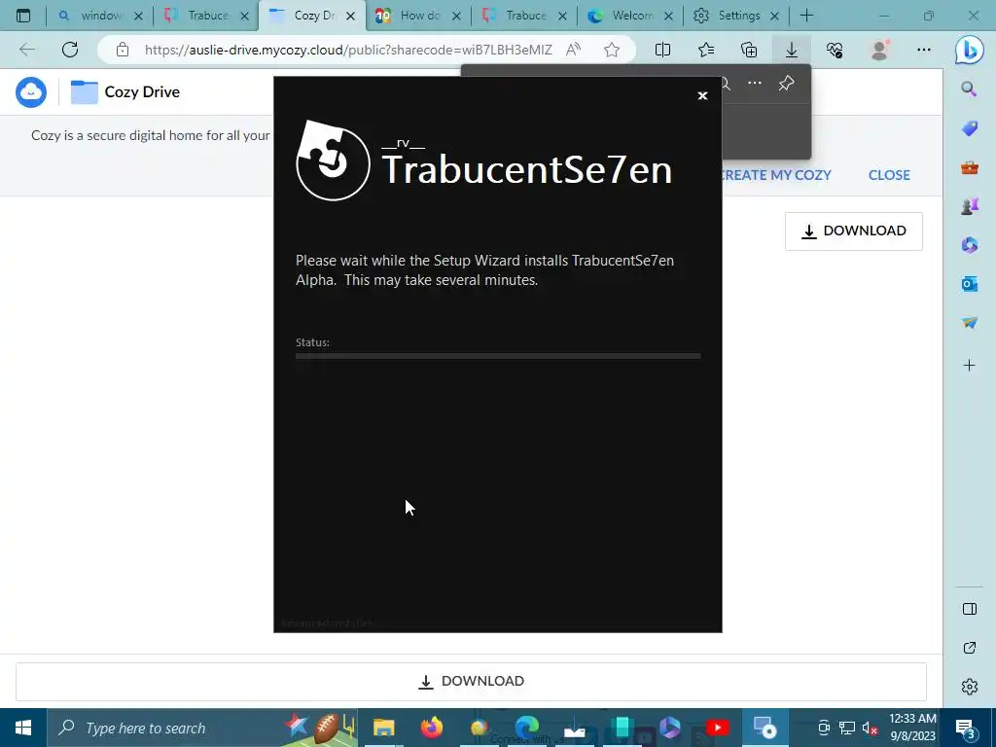Open Edge Settings and more menu

[x=924, y=50]
